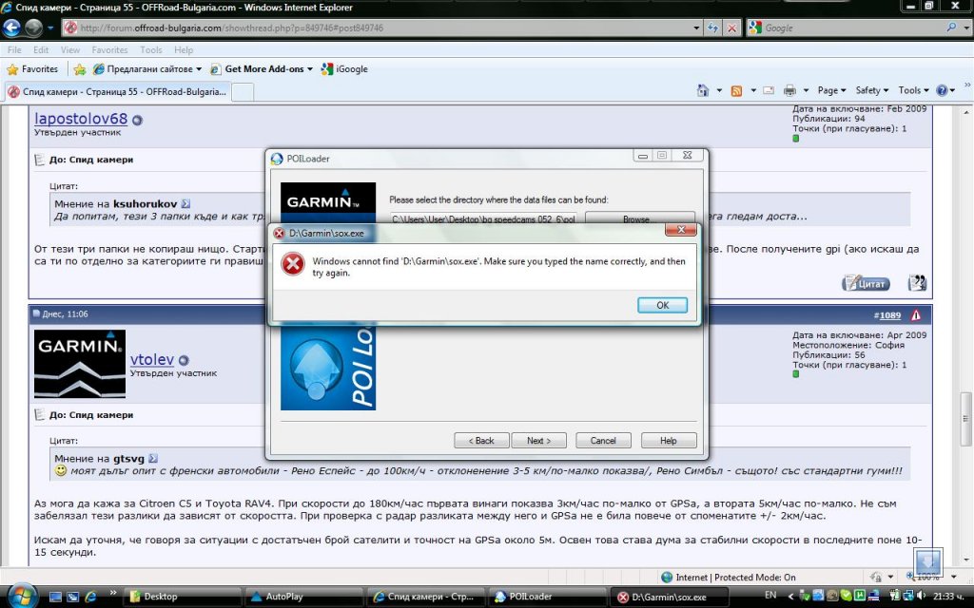Image resolution: width=974 pixels, height=608 pixels.
Task: Click the Help button in POILoader
Action: pyautogui.click(x=669, y=441)
